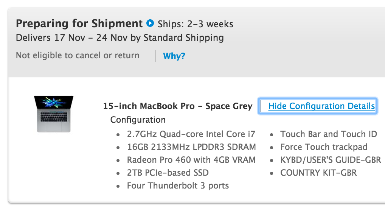Click the Not eligible to cancel or return text
385x212 pixels.
pos(78,56)
